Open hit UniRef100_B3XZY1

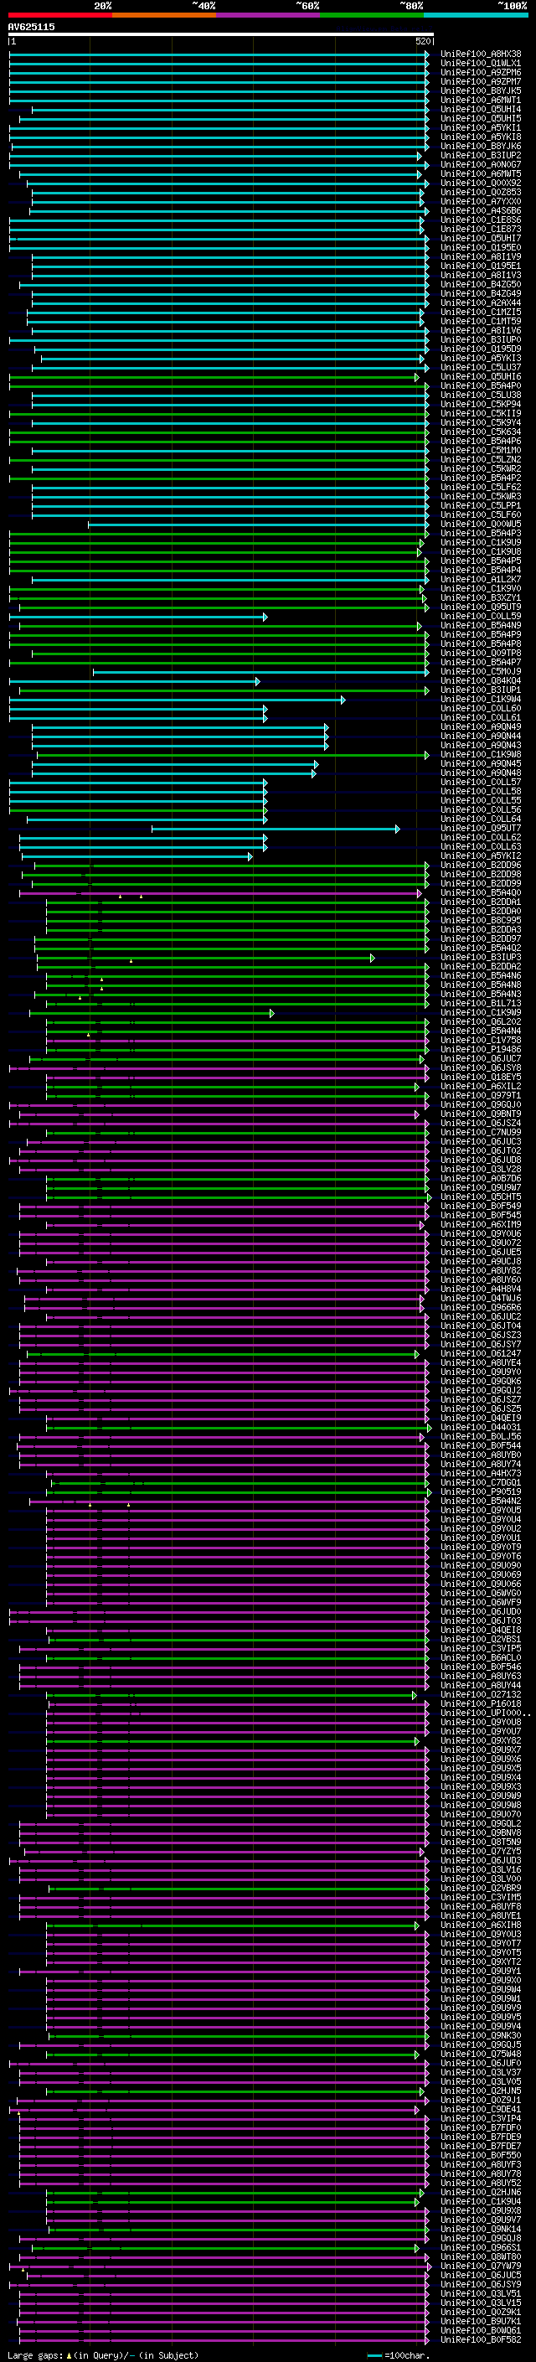tap(481, 598)
